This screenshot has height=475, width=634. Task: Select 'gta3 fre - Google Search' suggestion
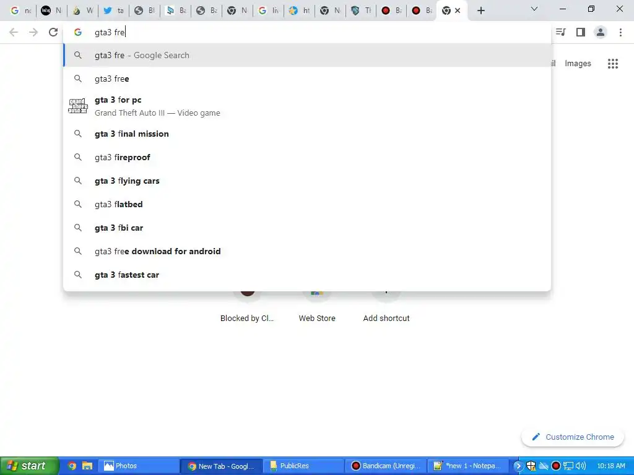[307, 55]
